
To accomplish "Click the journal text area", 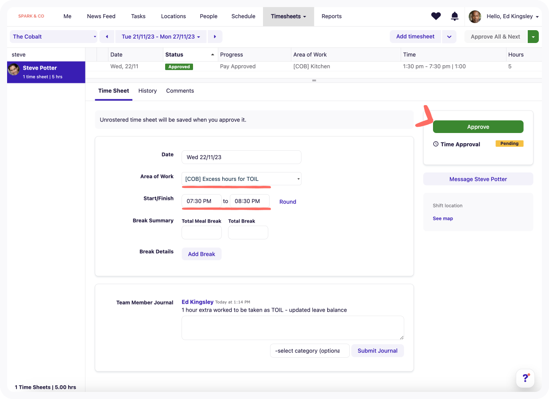I will pos(293,328).
